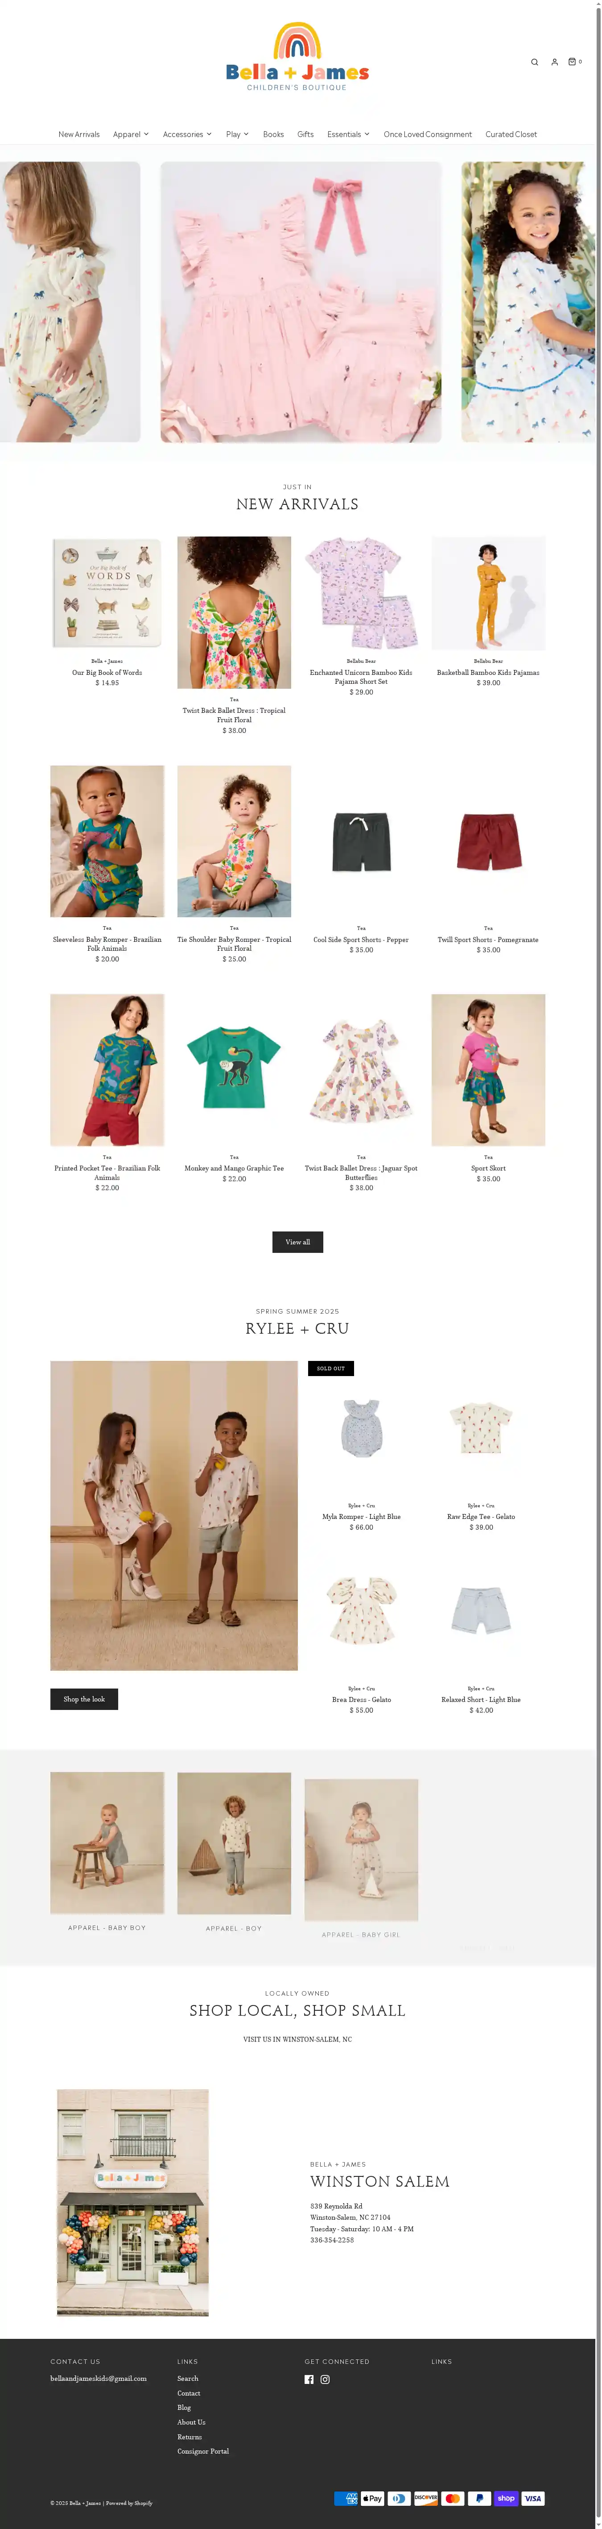Open the account user icon
Screen dimensions: 602x2529
pyautogui.click(x=554, y=62)
